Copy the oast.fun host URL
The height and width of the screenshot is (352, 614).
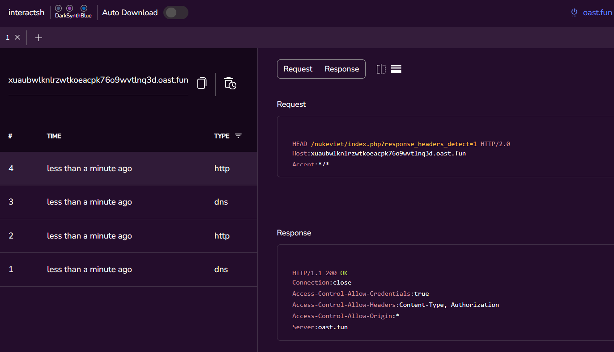pos(202,83)
